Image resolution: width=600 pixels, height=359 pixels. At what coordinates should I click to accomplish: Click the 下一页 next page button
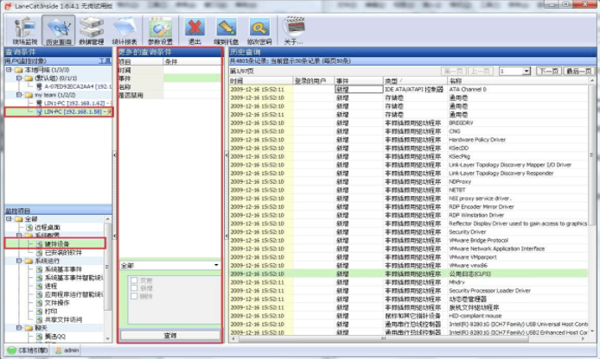coord(547,71)
